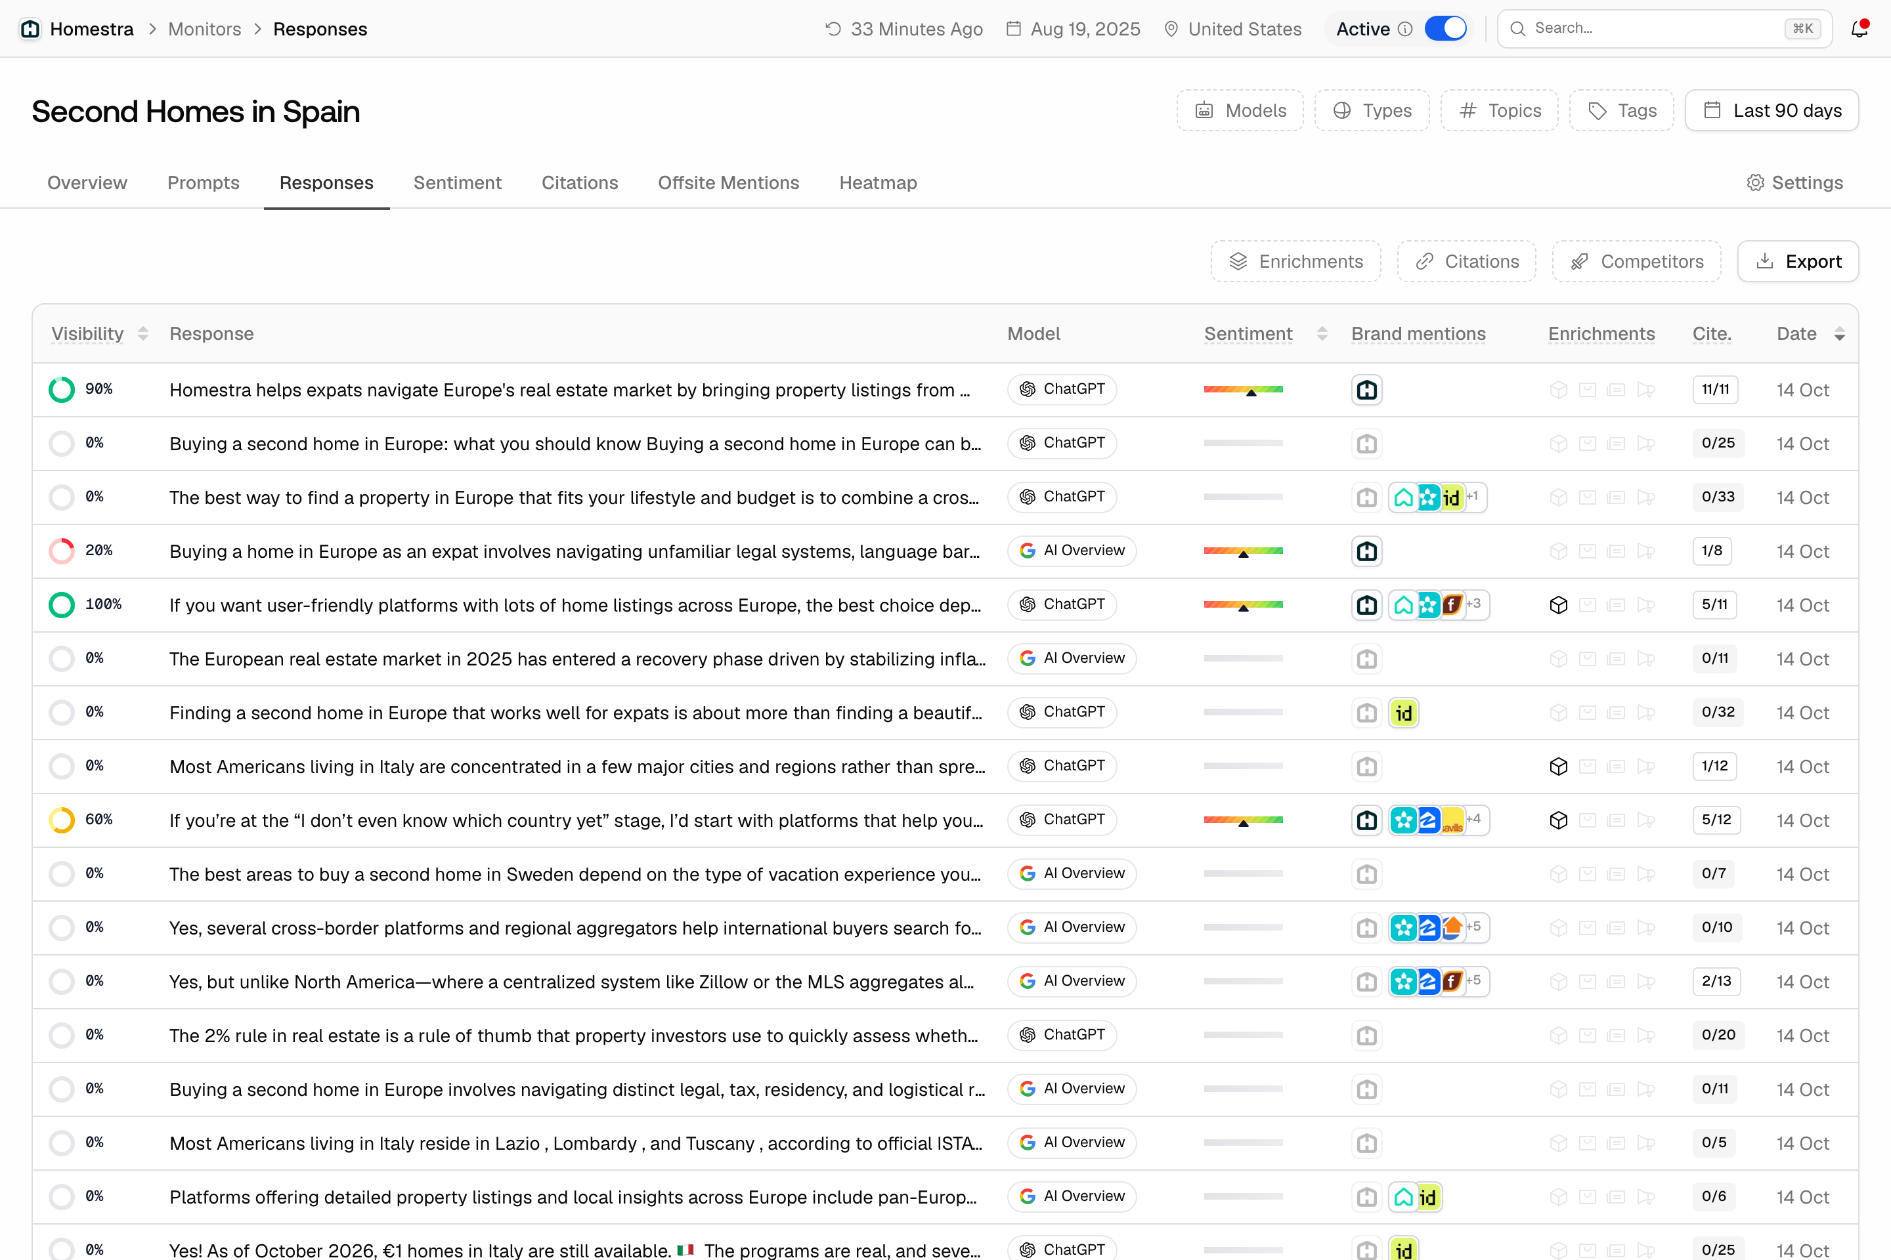Screen dimensions: 1891x1260
Task: Click the sentiment bar in the 90% row
Action: (x=1243, y=390)
